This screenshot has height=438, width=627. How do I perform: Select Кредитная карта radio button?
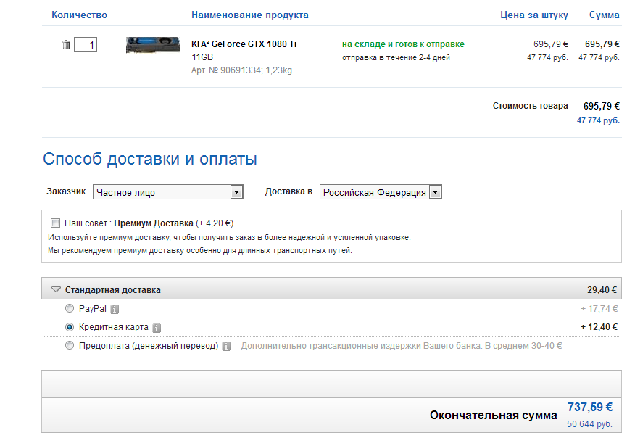(x=70, y=327)
